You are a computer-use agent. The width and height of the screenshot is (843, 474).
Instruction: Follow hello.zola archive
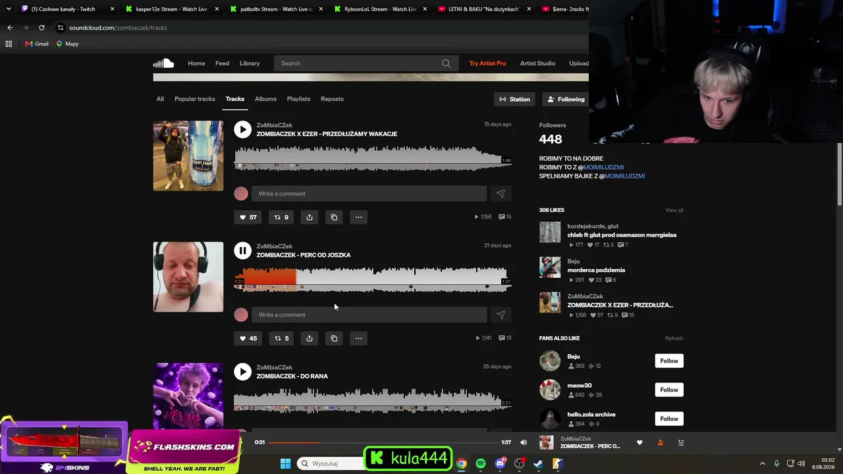tap(669, 419)
